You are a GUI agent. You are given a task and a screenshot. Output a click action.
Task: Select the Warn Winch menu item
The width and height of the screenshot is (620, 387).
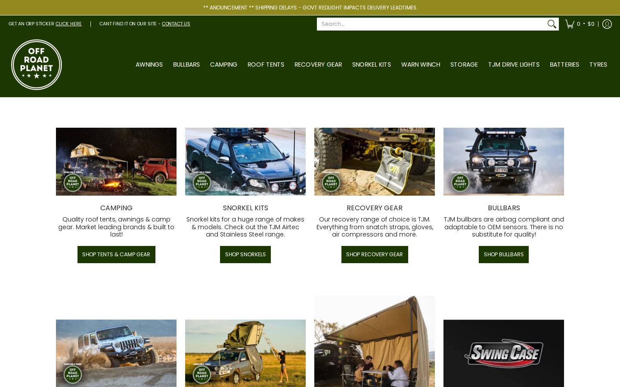click(421, 64)
